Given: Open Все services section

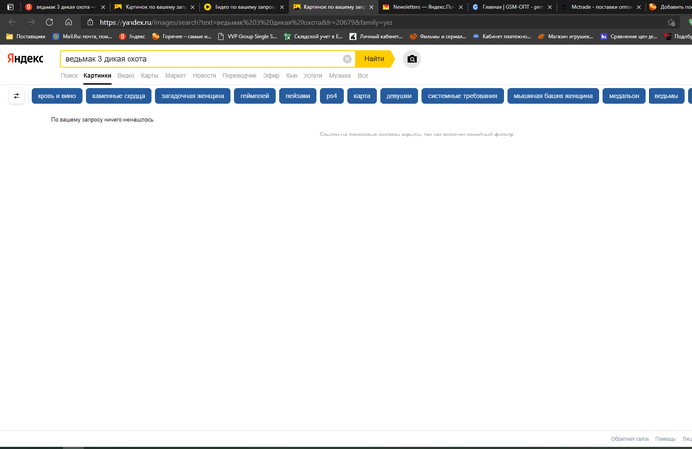Looking at the screenshot, I should [363, 76].
